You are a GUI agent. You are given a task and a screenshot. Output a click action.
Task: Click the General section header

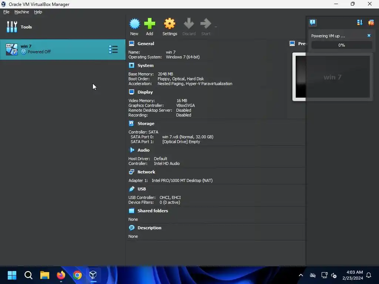point(145,44)
